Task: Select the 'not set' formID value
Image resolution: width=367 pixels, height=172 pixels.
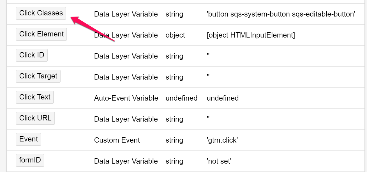Action: click(x=219, y=161)
